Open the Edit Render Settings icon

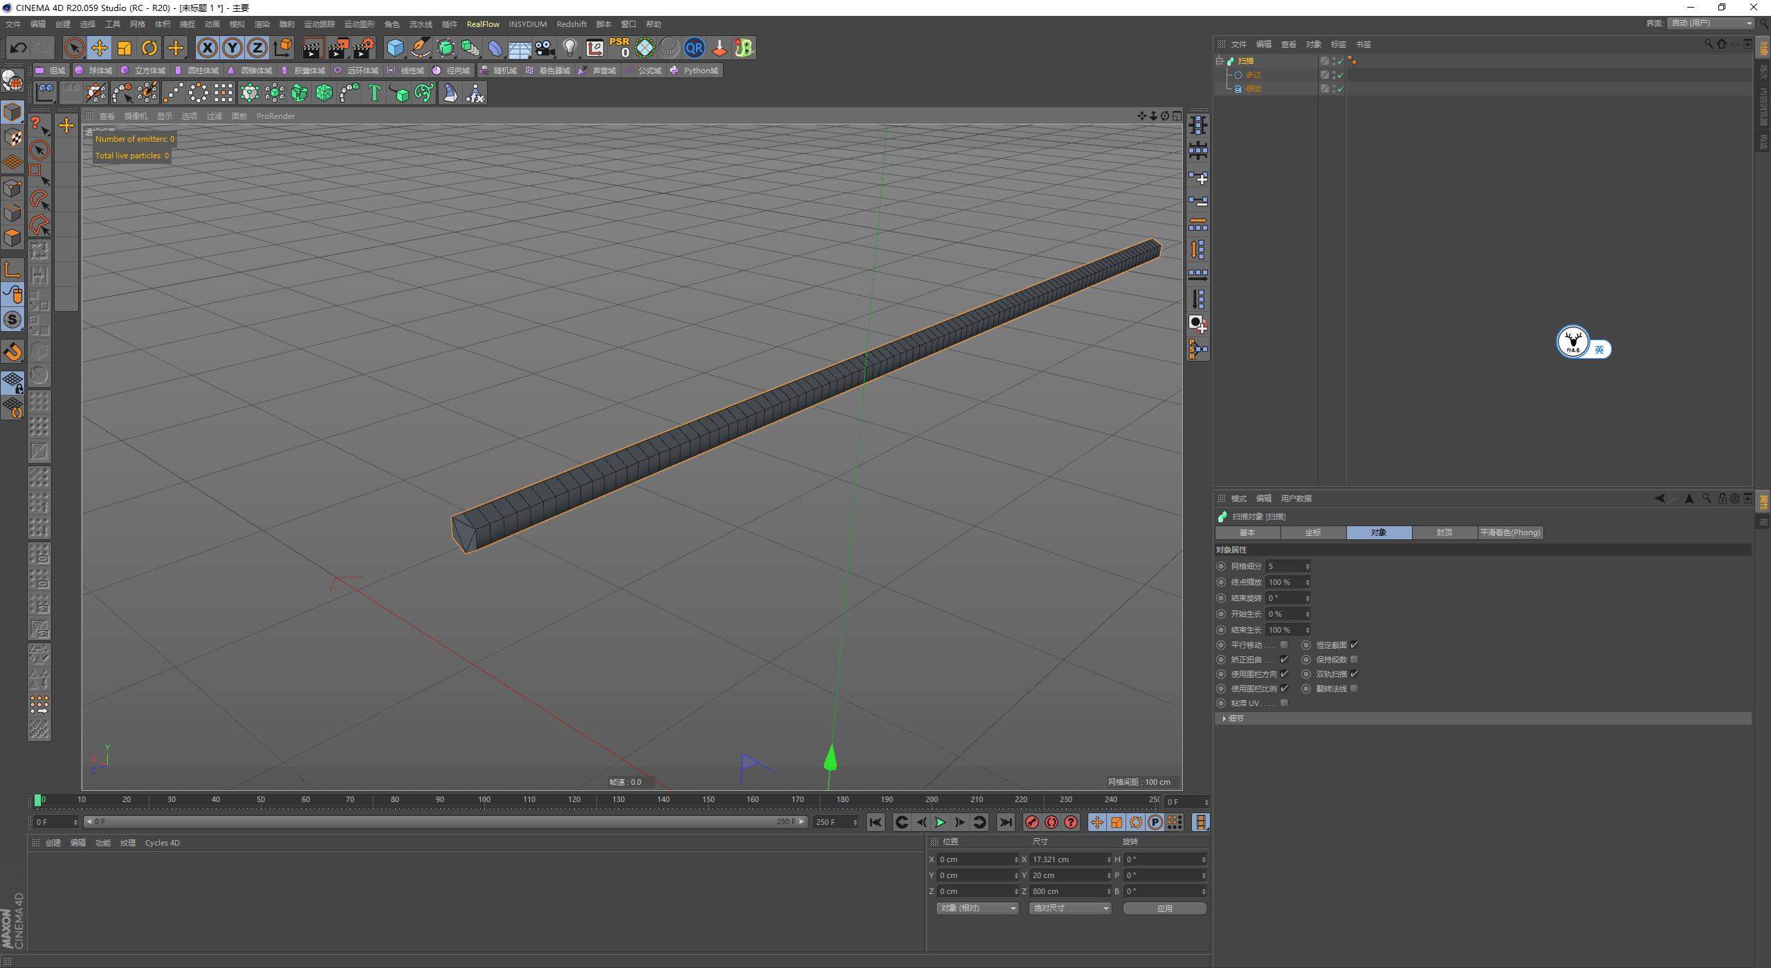[x=365, y=48]
